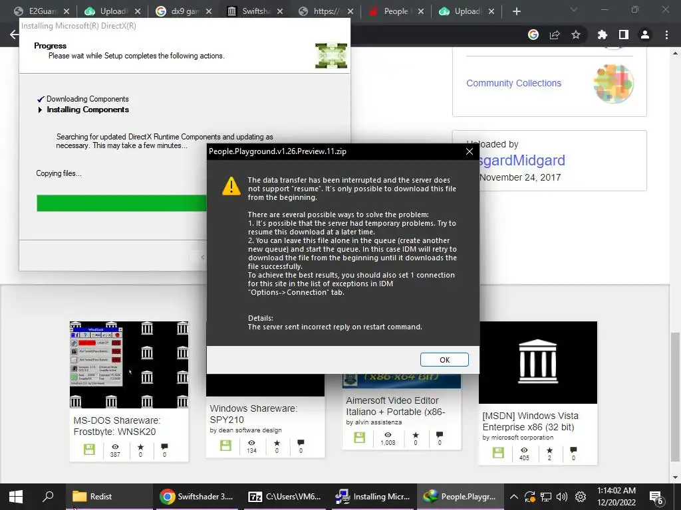Image resolution: width=681 pixels, height=510 pixels.
Task: Open the Community Collections link
Action: point(514,83)
